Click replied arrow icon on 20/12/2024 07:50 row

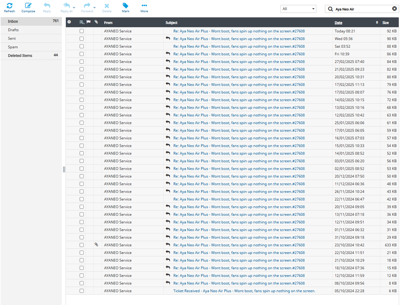(x=168, y=176)
